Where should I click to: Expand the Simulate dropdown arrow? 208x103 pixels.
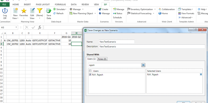coord(66,9)
